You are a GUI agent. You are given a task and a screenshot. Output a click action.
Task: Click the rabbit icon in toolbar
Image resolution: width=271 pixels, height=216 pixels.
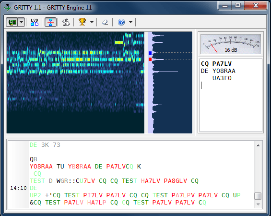(x=66, y=22)
